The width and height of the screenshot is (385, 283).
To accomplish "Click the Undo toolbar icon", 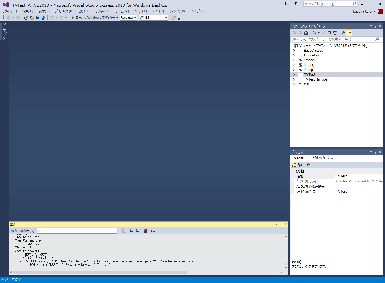I will coord(52,18).
